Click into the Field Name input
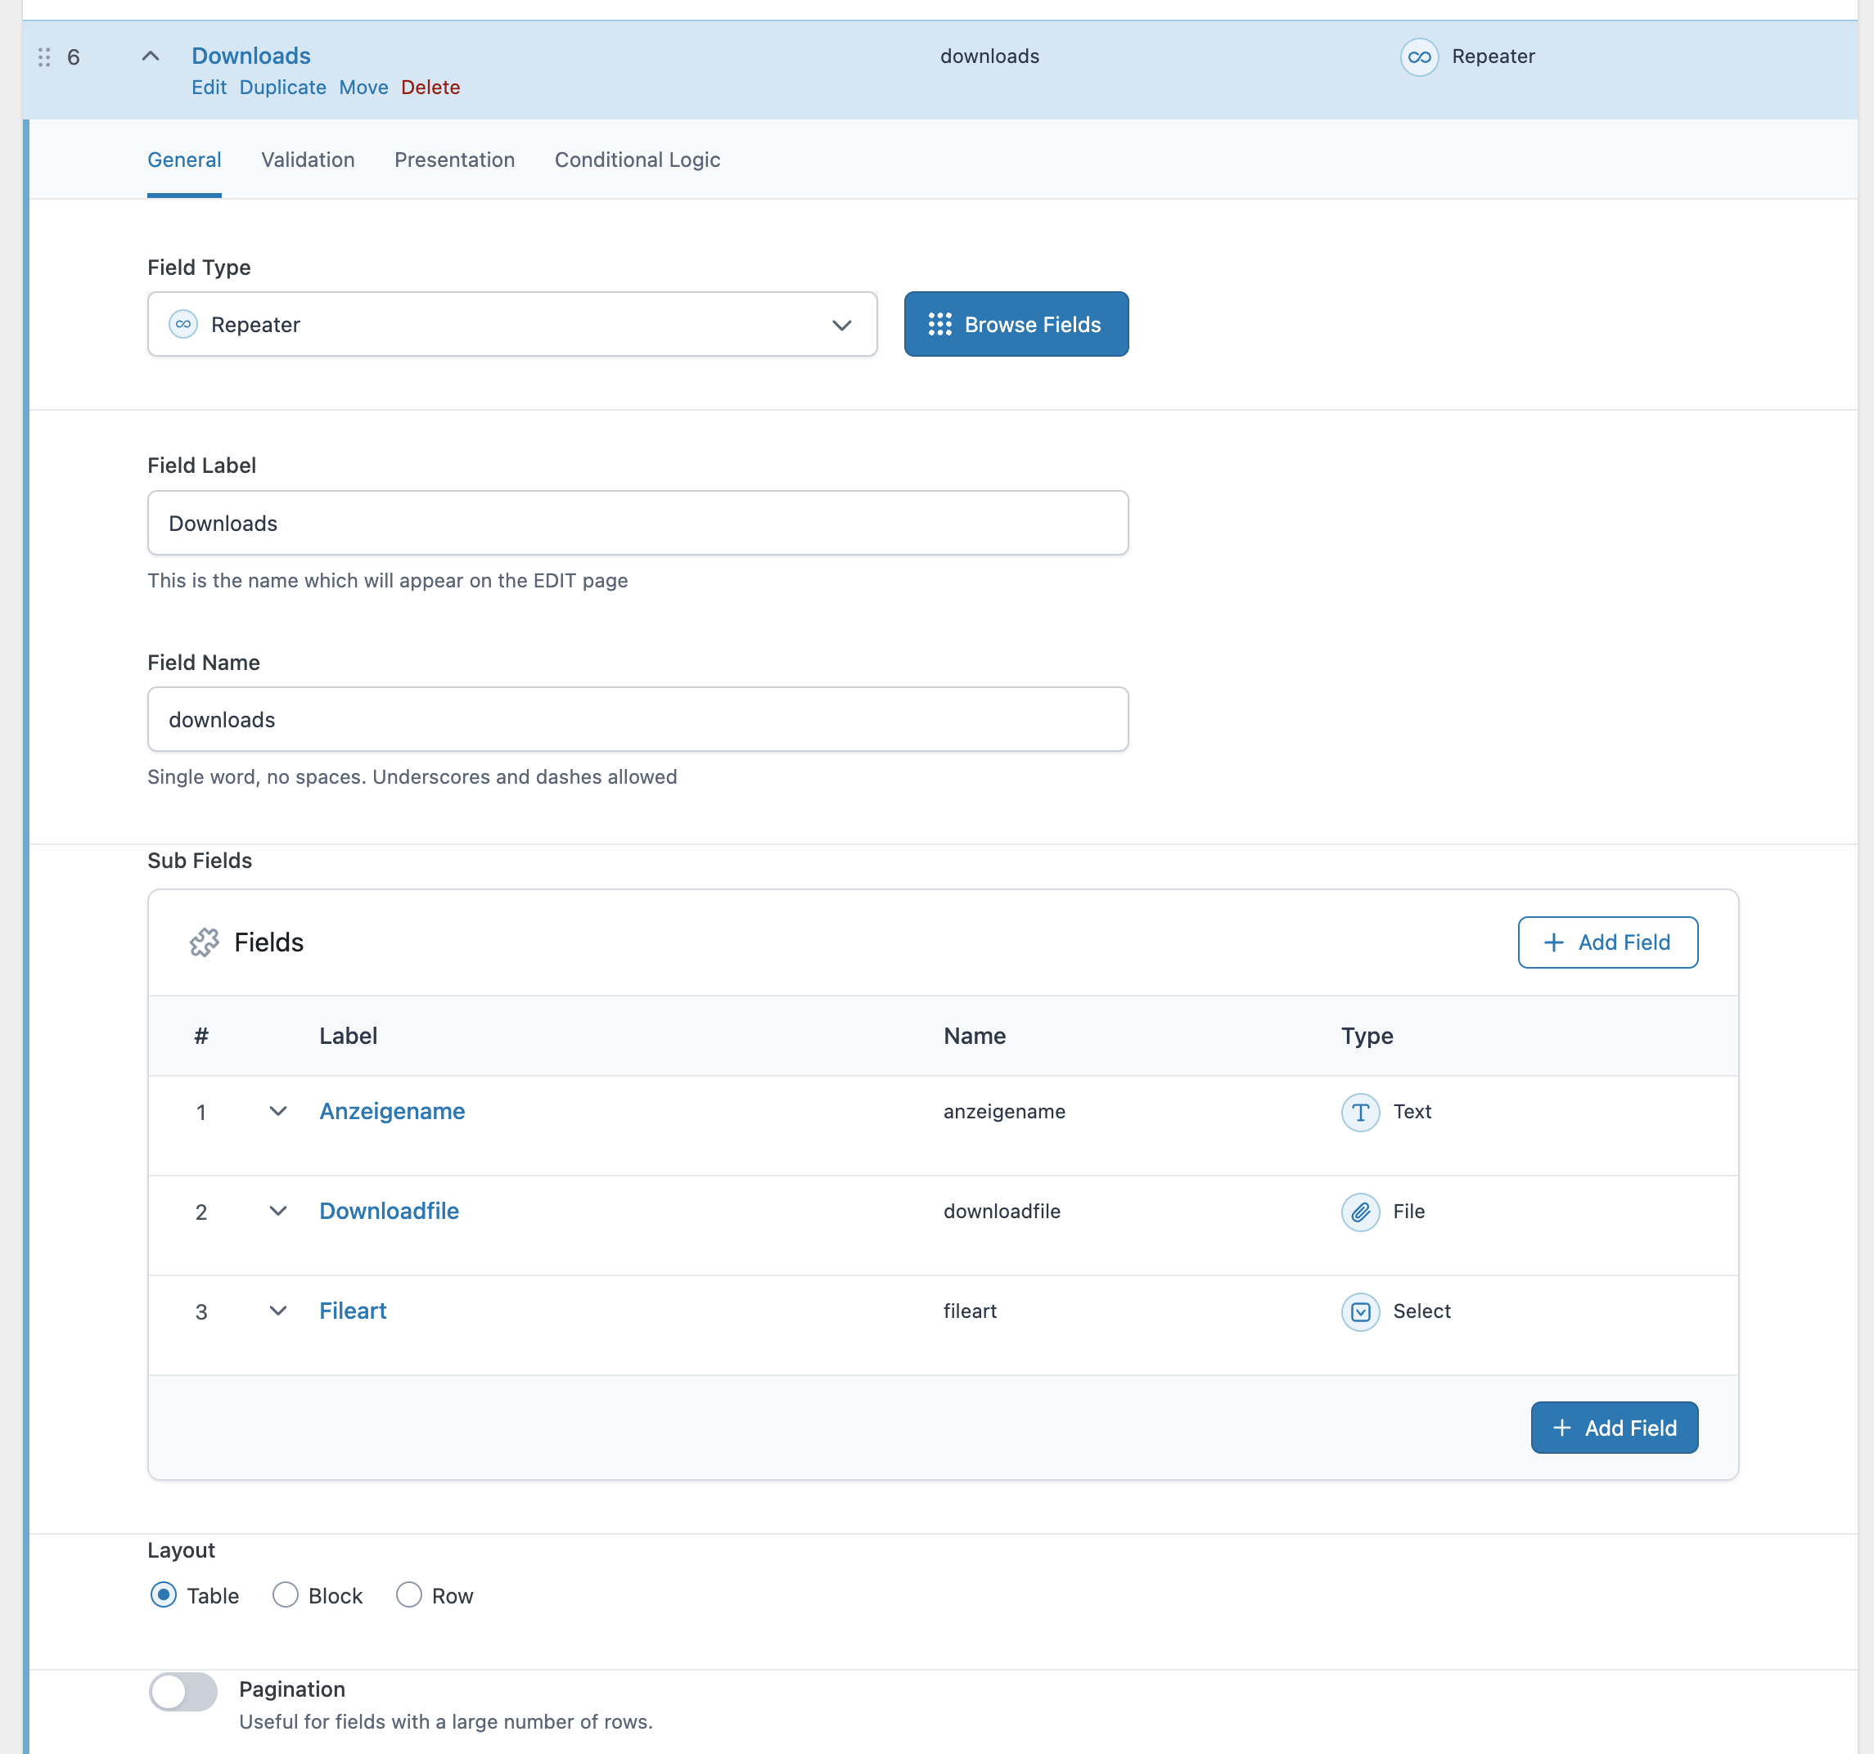This screenshot has width=1874, height=1754. 637,719
